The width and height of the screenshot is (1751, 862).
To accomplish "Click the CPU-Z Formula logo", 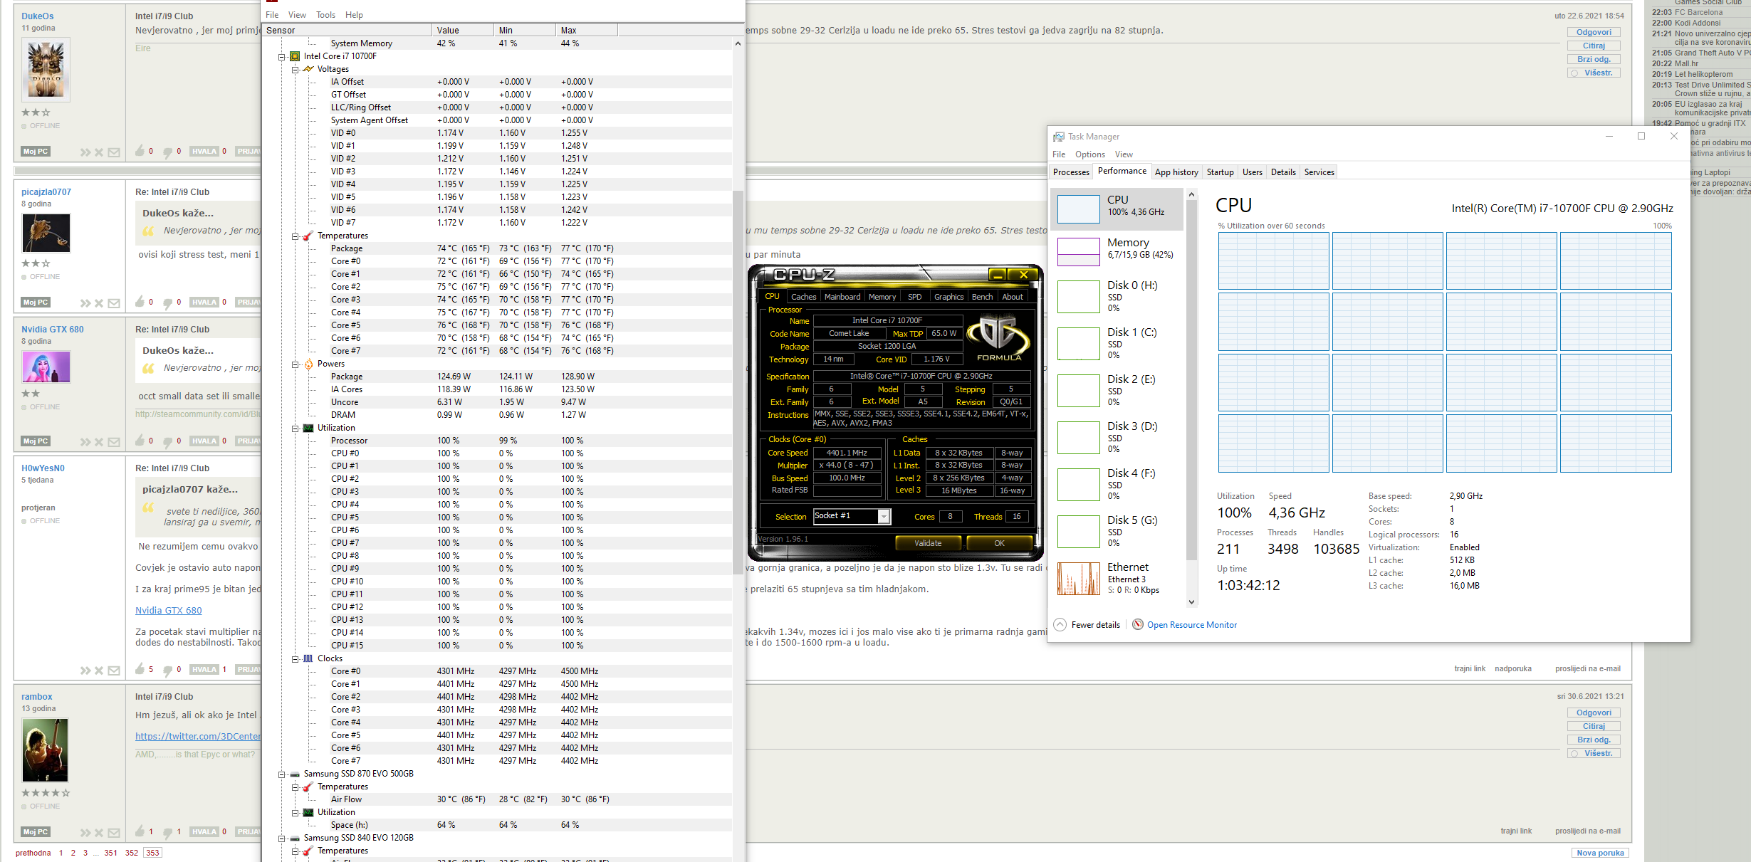I will tap(998, 339).
